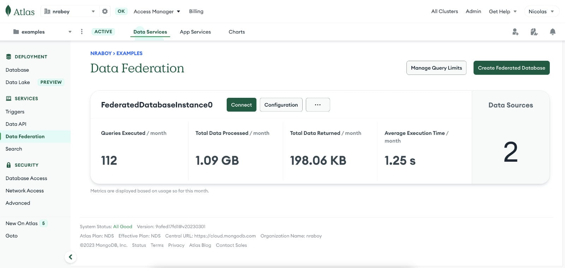Viewport: 565px width, 268px height.
Task: Click the Connect button
Action: pos(242,105)
